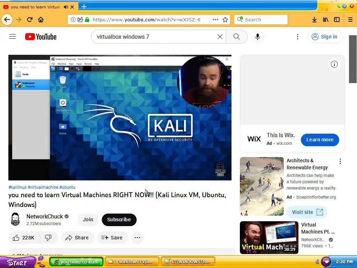The width and height of the screenshot is (357, 268).
Task: Click the taskbar clock 2:30 PM
Action: tap(344, 262)
